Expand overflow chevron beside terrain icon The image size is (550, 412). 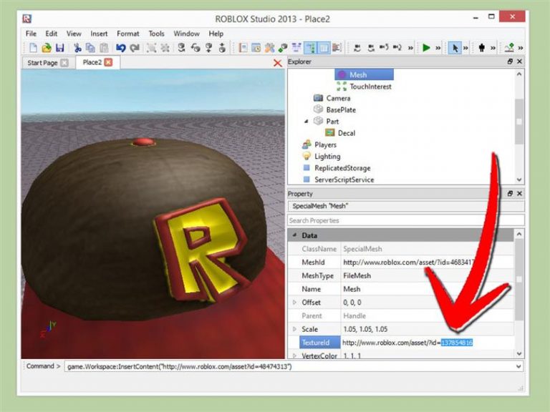tap(521, 48)
